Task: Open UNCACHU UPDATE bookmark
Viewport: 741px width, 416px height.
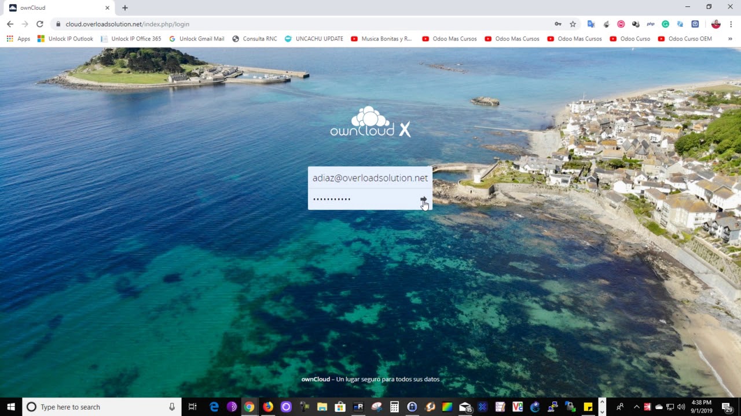Action: 314,39
